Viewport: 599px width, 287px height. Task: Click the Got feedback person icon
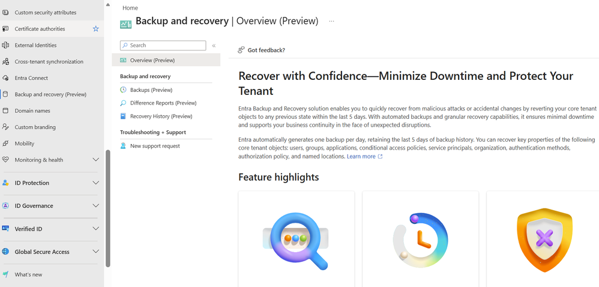point(241,50)
